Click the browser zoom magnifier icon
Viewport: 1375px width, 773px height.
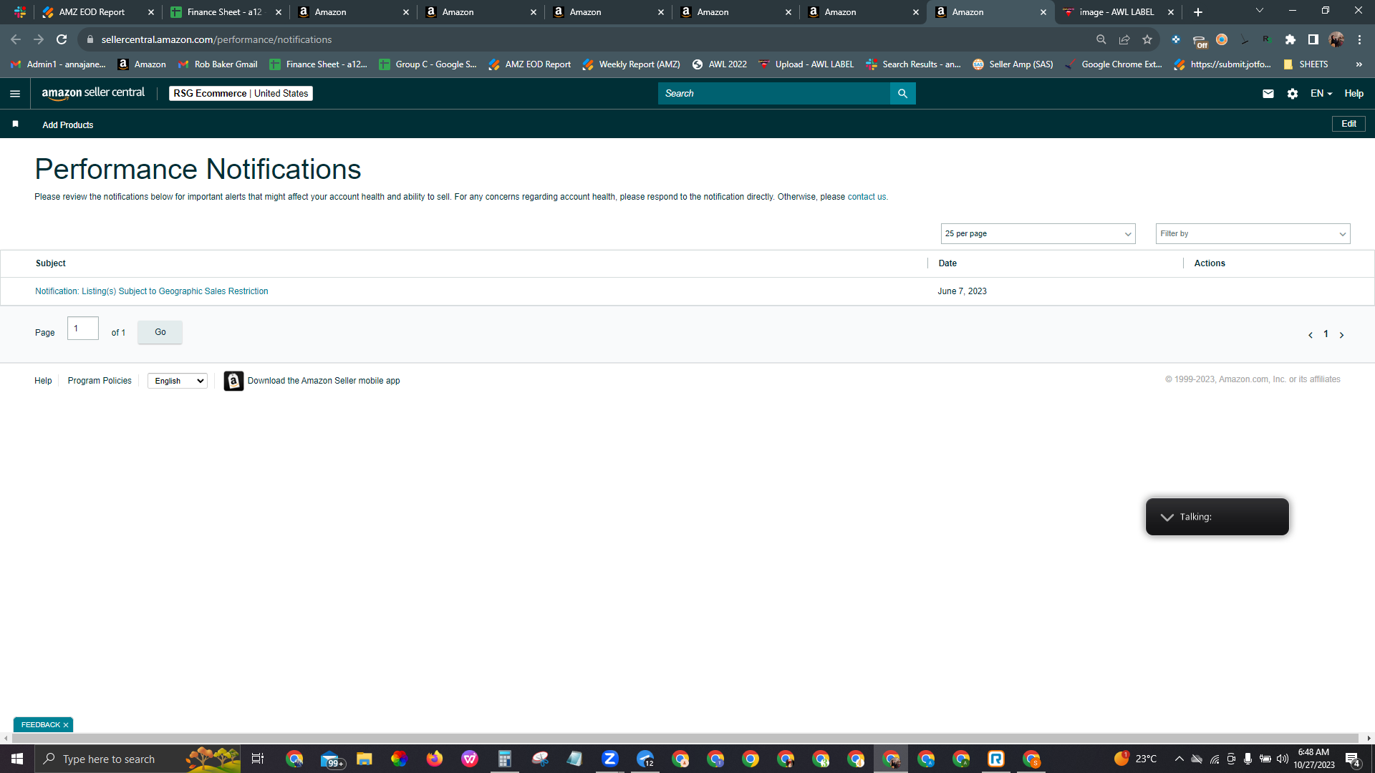(1101, 39)
